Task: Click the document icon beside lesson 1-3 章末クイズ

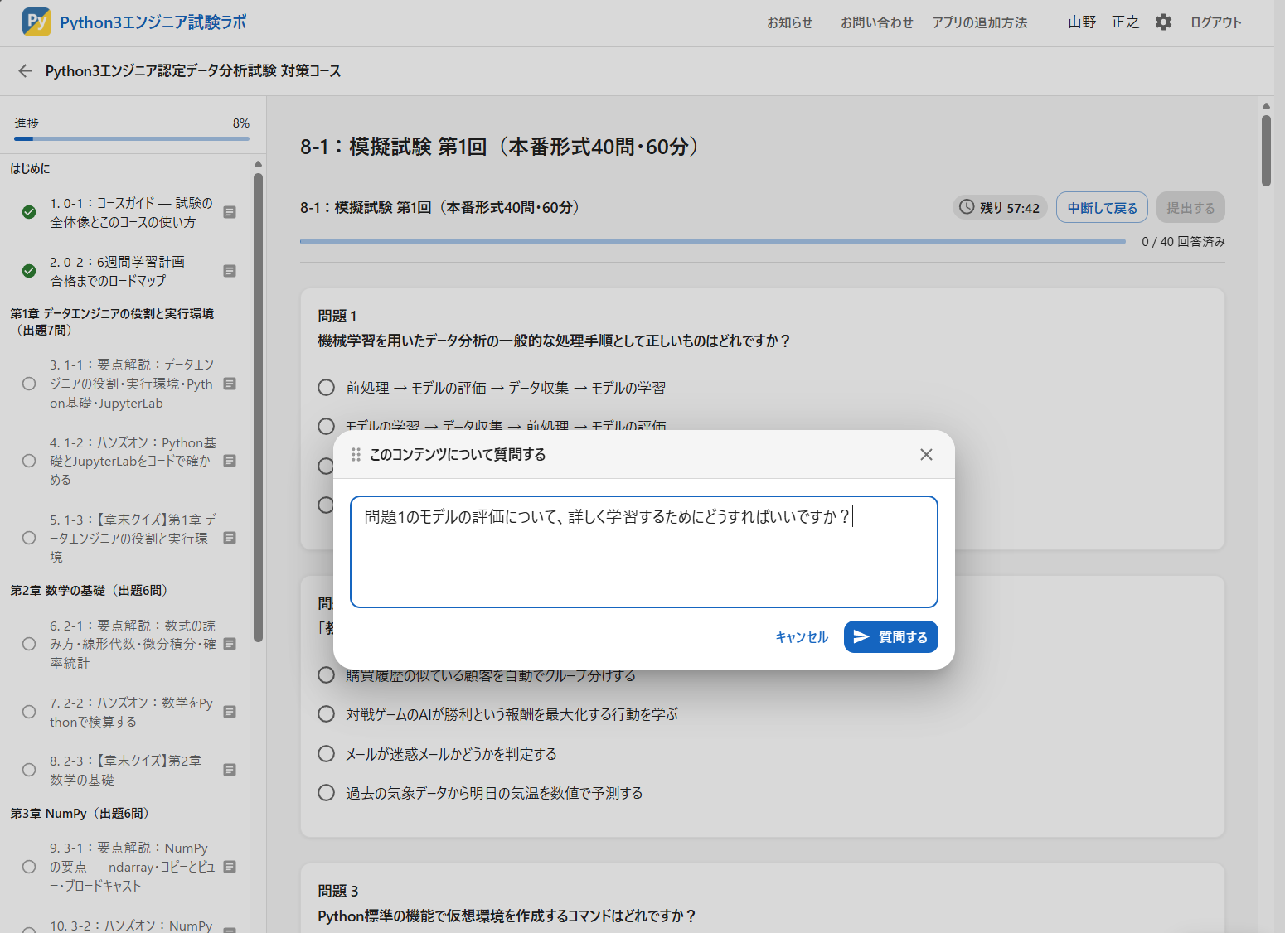Action: point(230,538)
